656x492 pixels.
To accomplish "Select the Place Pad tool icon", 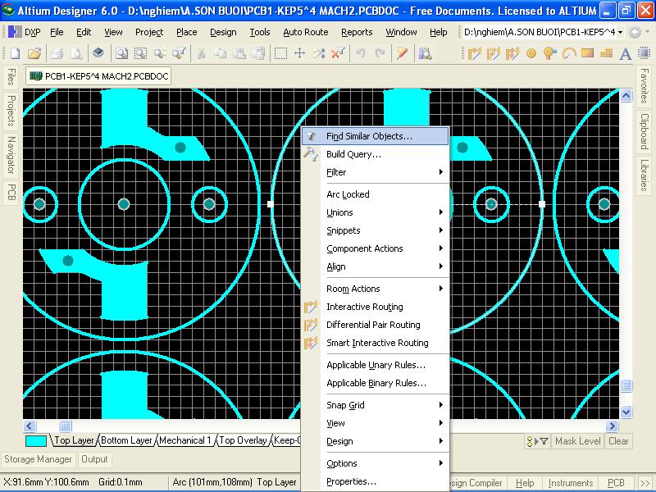I will (531, 53).
